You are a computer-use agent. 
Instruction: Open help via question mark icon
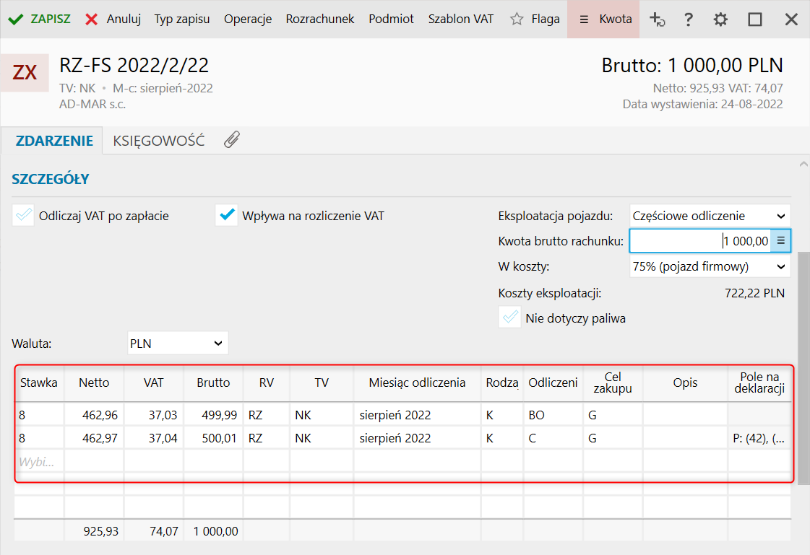[689, 19]
